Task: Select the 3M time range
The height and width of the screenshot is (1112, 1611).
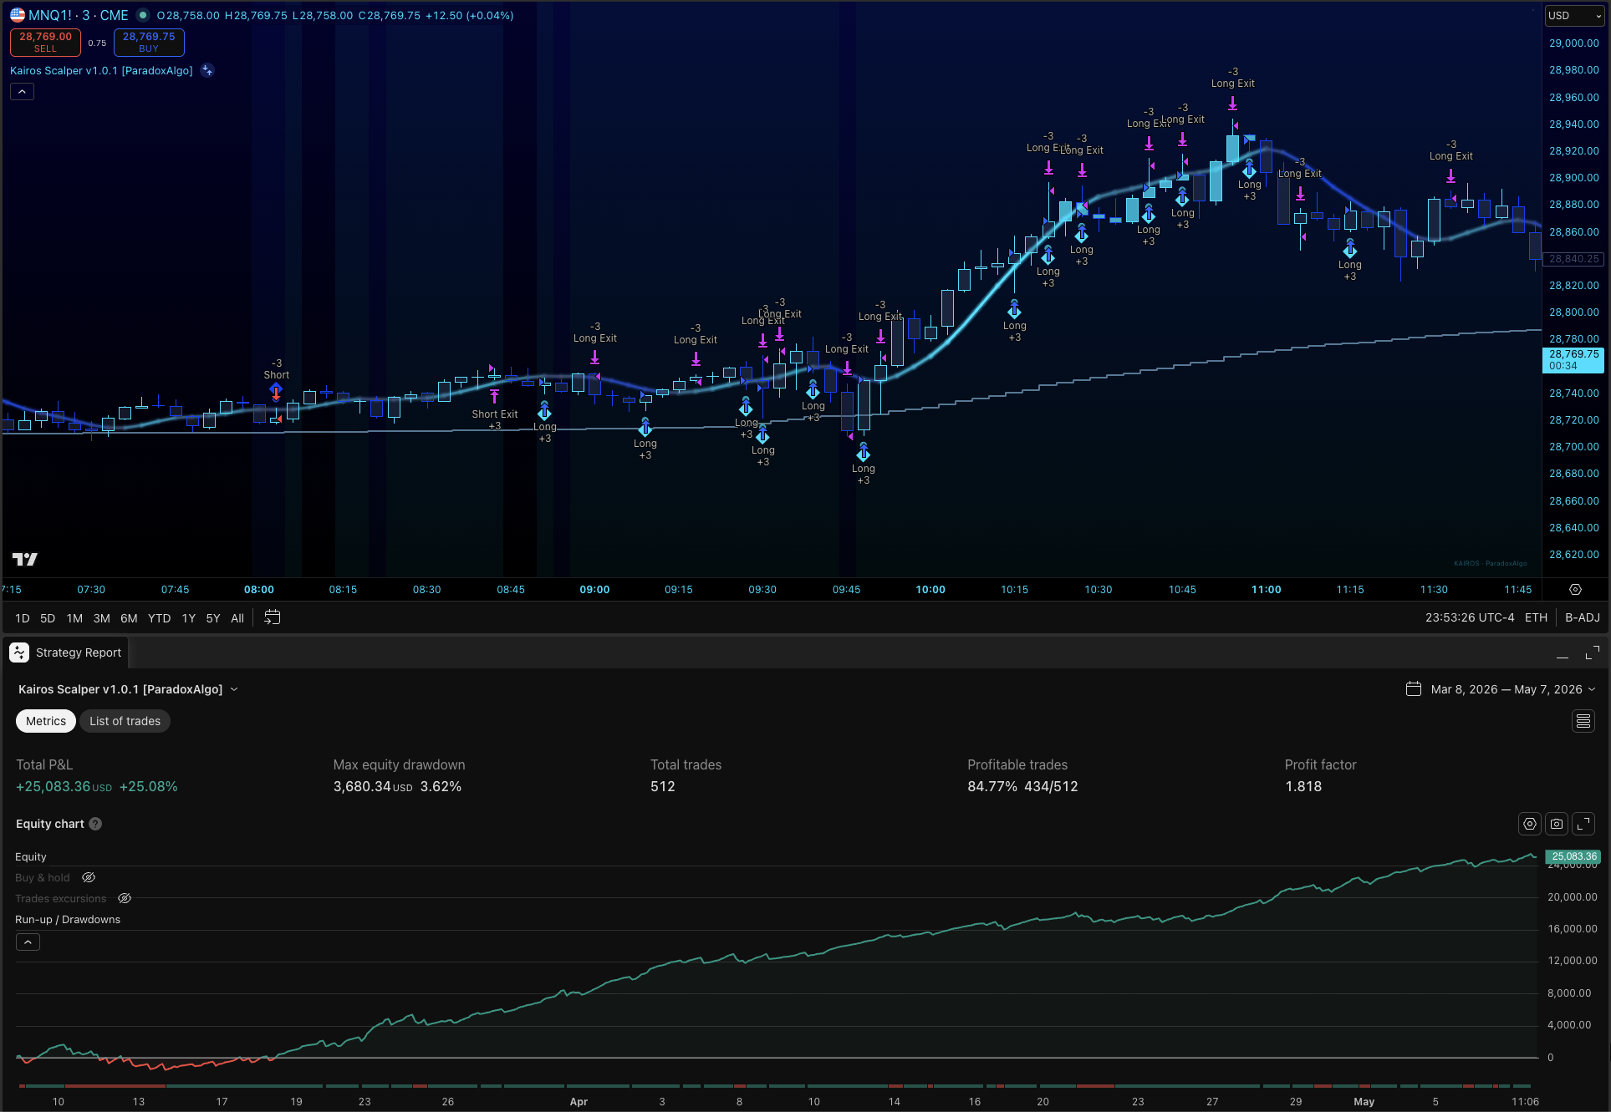Action: (101, 618)
